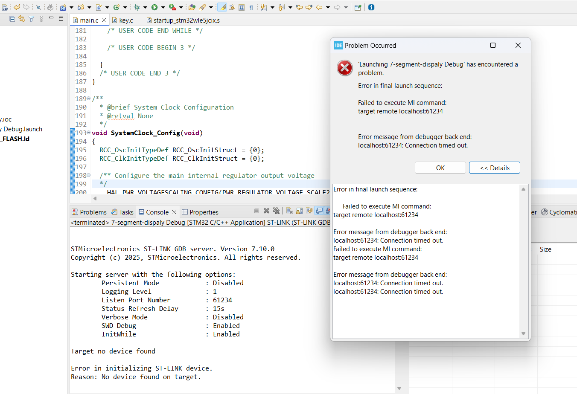Open the Run button dropdown menu
The width and height of the screenshot is (577, 394).
pyautogui.click(x=162, y=7)
